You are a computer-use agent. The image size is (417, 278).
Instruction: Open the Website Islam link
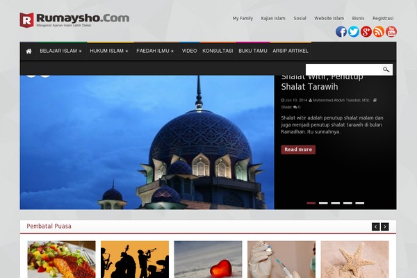tap(329, 18)
